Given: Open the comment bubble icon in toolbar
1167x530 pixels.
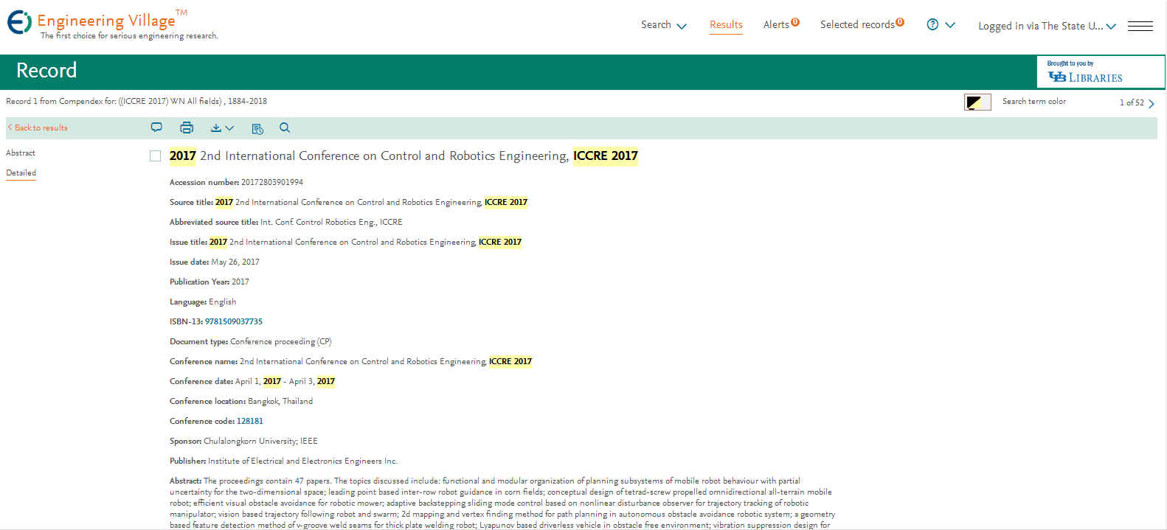Looking at the screenshot, I should click(156, 128).
